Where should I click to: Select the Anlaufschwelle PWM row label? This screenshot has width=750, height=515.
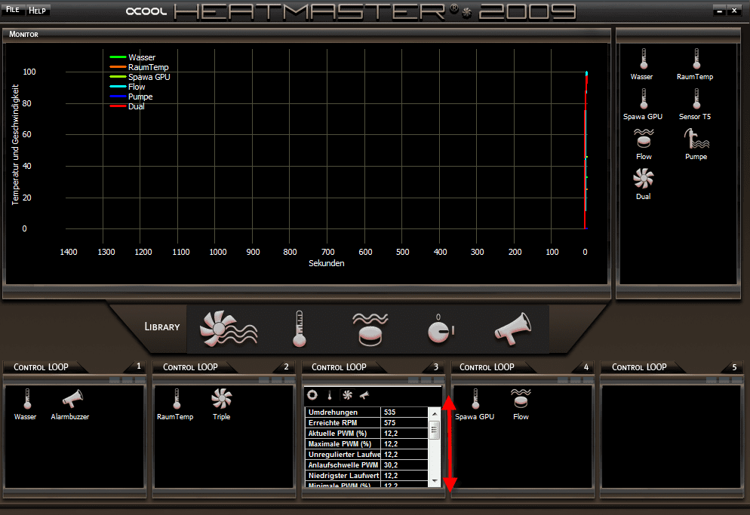click(x=343, y=464)
